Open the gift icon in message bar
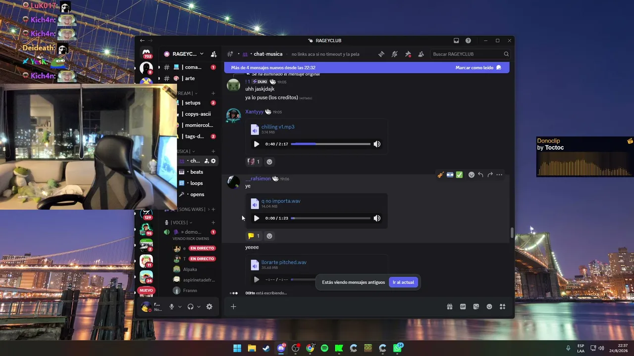 450,307
